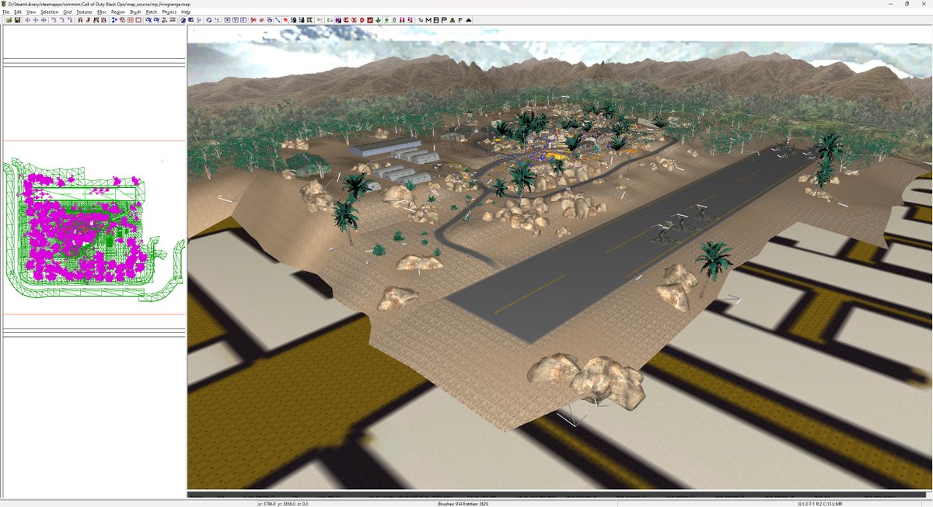Open the Region menu
This screenshot has width=933, height=507.
pyautogui.click(x=118, y=12)
